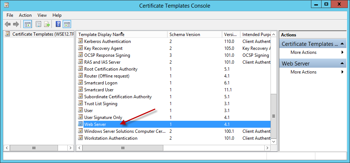Screen dimensions: 350x163
Task: Open Help via the question mark icon
Action: tap(58, 24)
